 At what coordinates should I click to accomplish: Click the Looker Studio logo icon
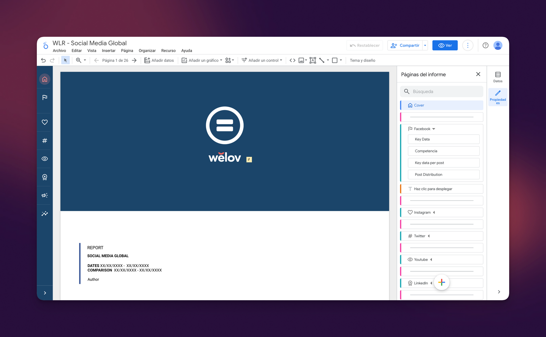click(46, 45)
